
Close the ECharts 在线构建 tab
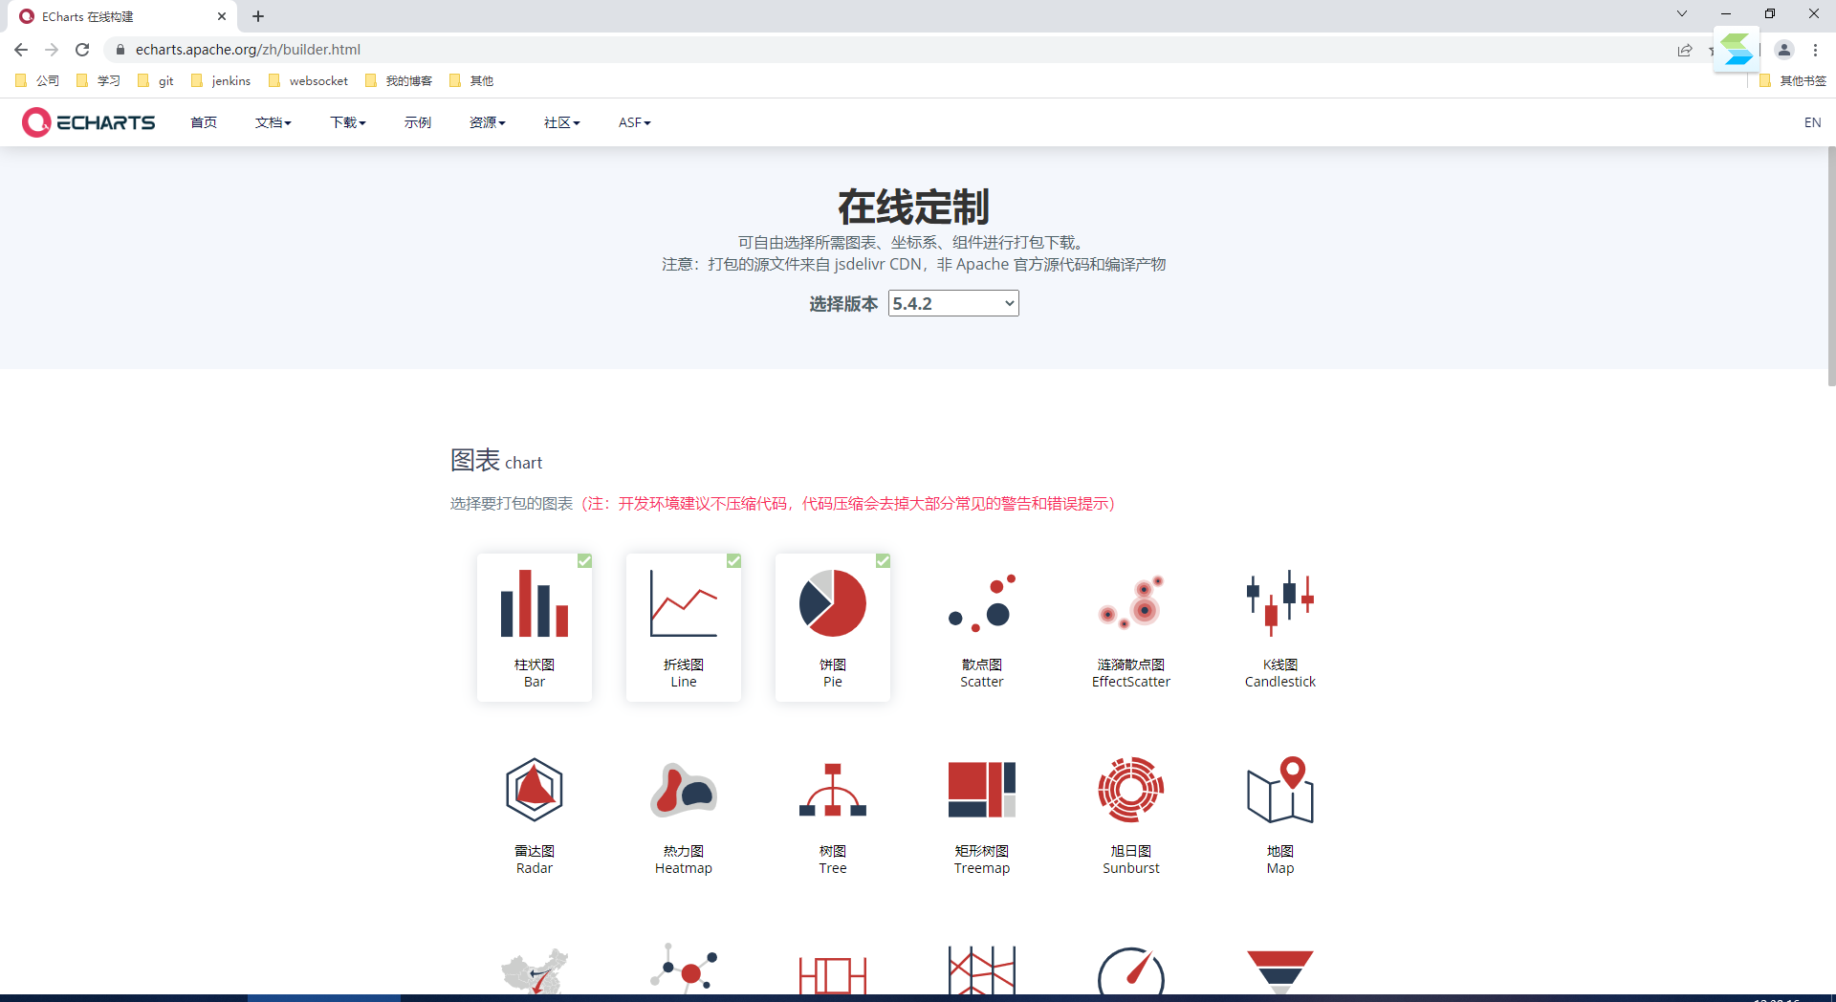point(222,16)
